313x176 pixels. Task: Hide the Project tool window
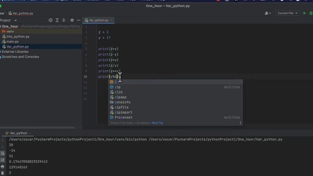(79, 20)
